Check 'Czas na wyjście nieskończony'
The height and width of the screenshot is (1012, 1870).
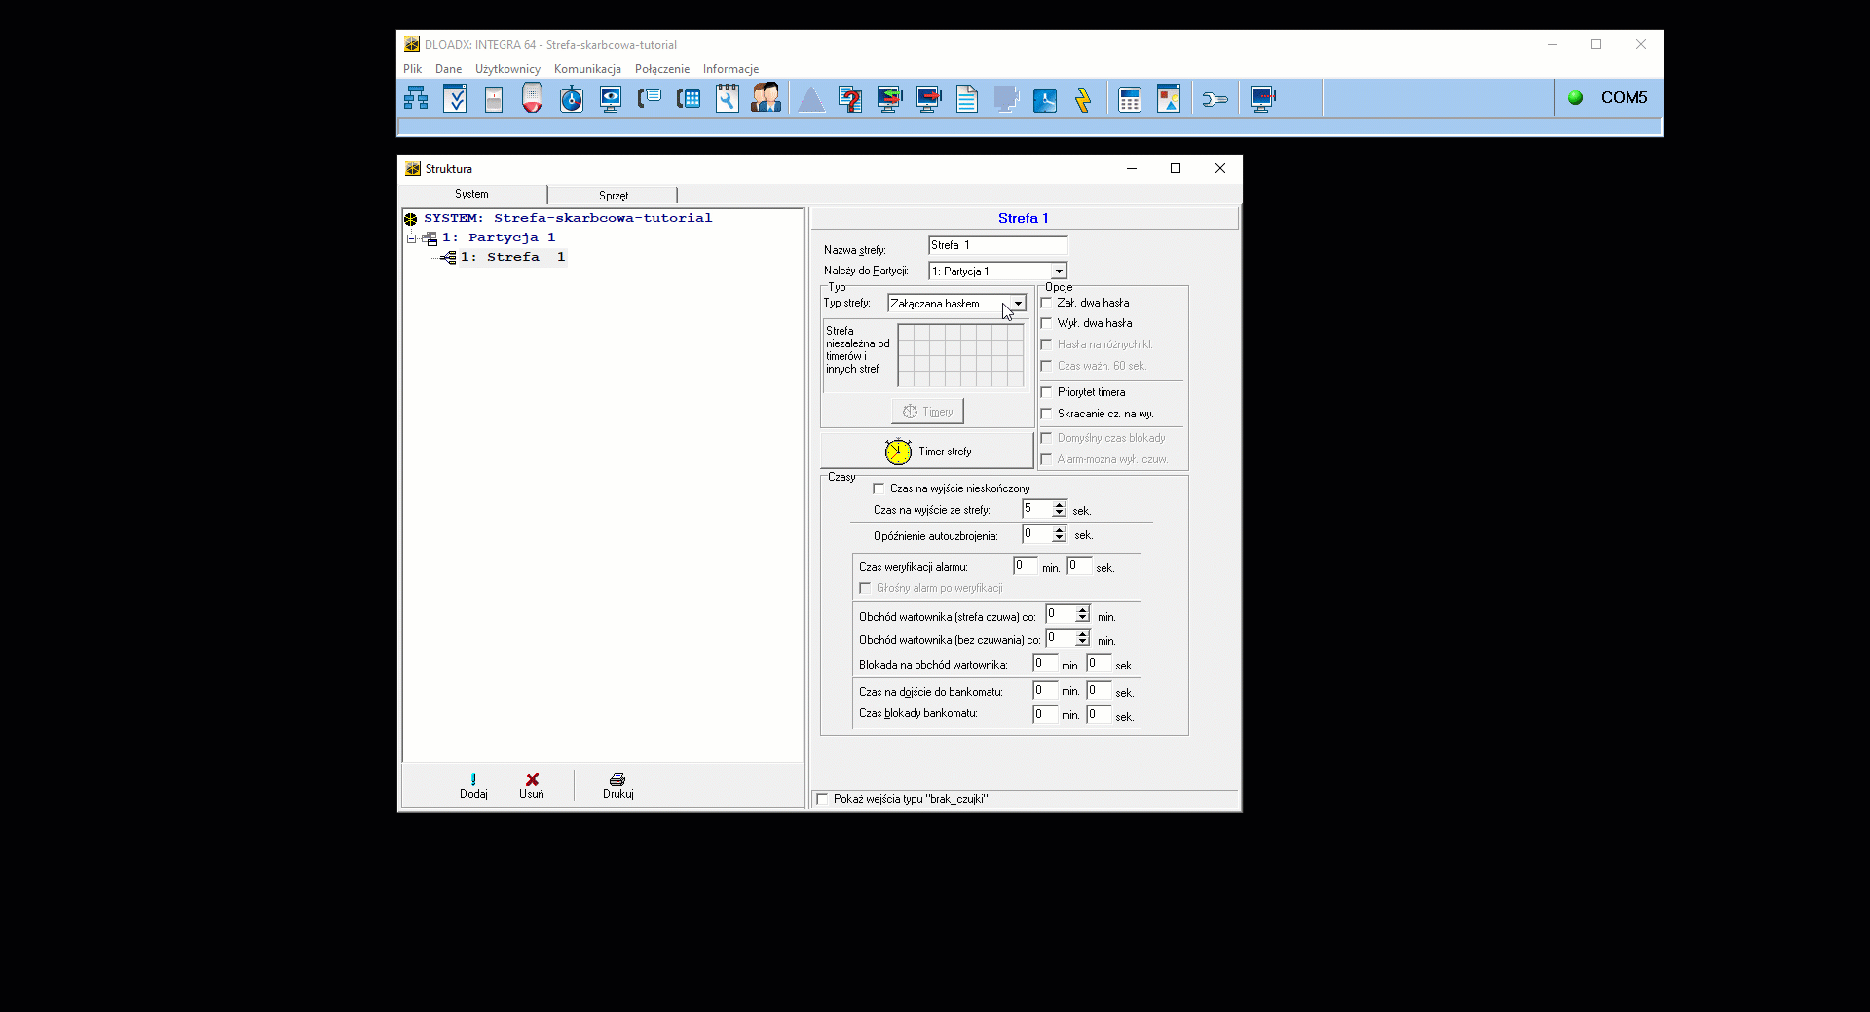tap(879, 488)
